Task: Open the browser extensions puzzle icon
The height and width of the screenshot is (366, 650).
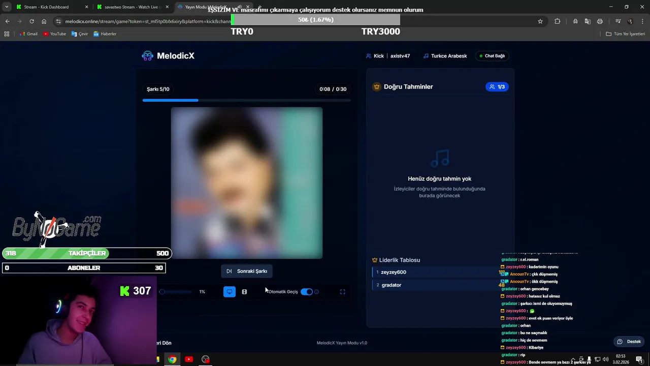Action: 558,21
